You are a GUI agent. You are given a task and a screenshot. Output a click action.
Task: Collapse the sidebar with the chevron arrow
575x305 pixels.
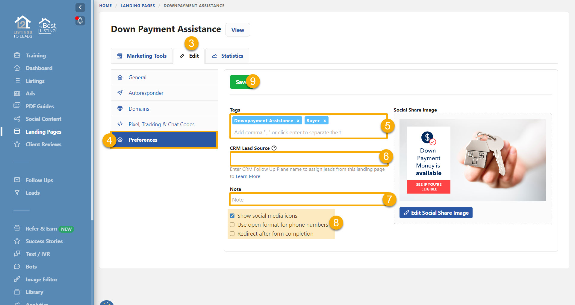point(80,7)
